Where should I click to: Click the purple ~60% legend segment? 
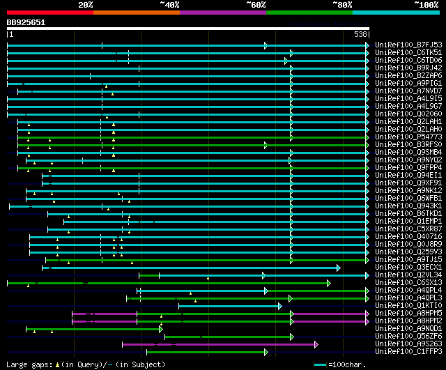coord(223,13)
